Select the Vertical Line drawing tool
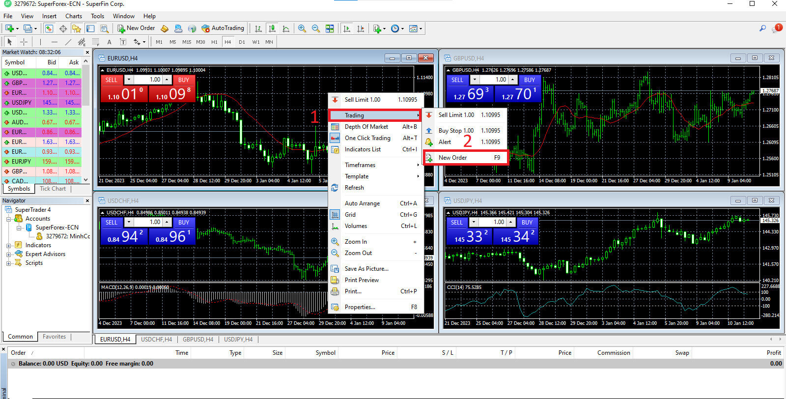Image resolution: width=786 pixels, height=399 pixels. [40, 42]
